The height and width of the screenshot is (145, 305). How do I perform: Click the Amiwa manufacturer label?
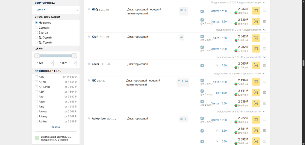click(x=43, y=112)
